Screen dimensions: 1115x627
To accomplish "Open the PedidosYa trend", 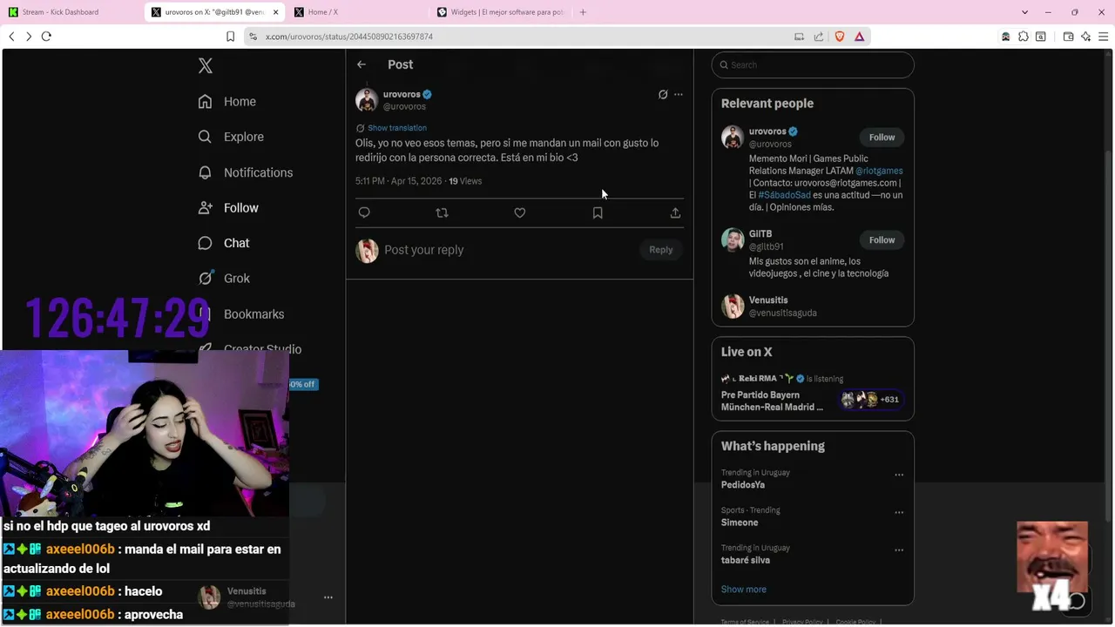I will (x=743, y=485).
